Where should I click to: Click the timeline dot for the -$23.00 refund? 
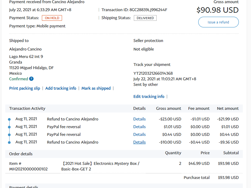click(9, 119)
